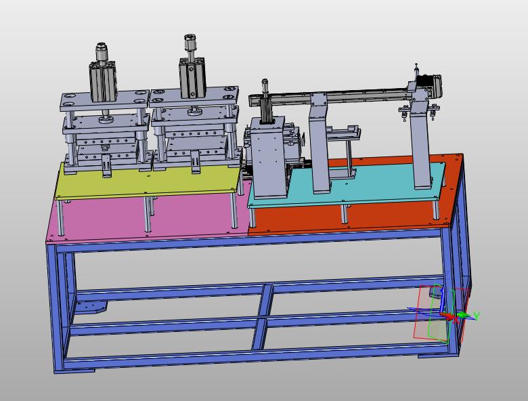Image resolution: width=528 pixels, height=401 pixels.
Task: Select the top plate of right press
Action: coord(194,97)
